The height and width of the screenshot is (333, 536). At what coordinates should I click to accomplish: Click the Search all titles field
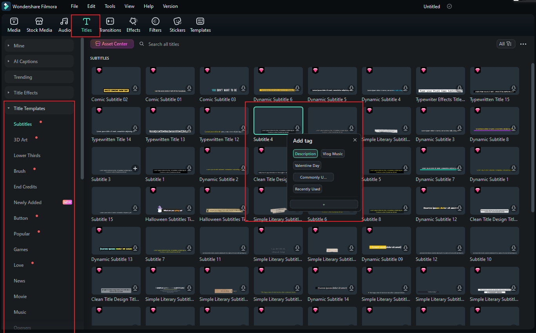(164, 44)
